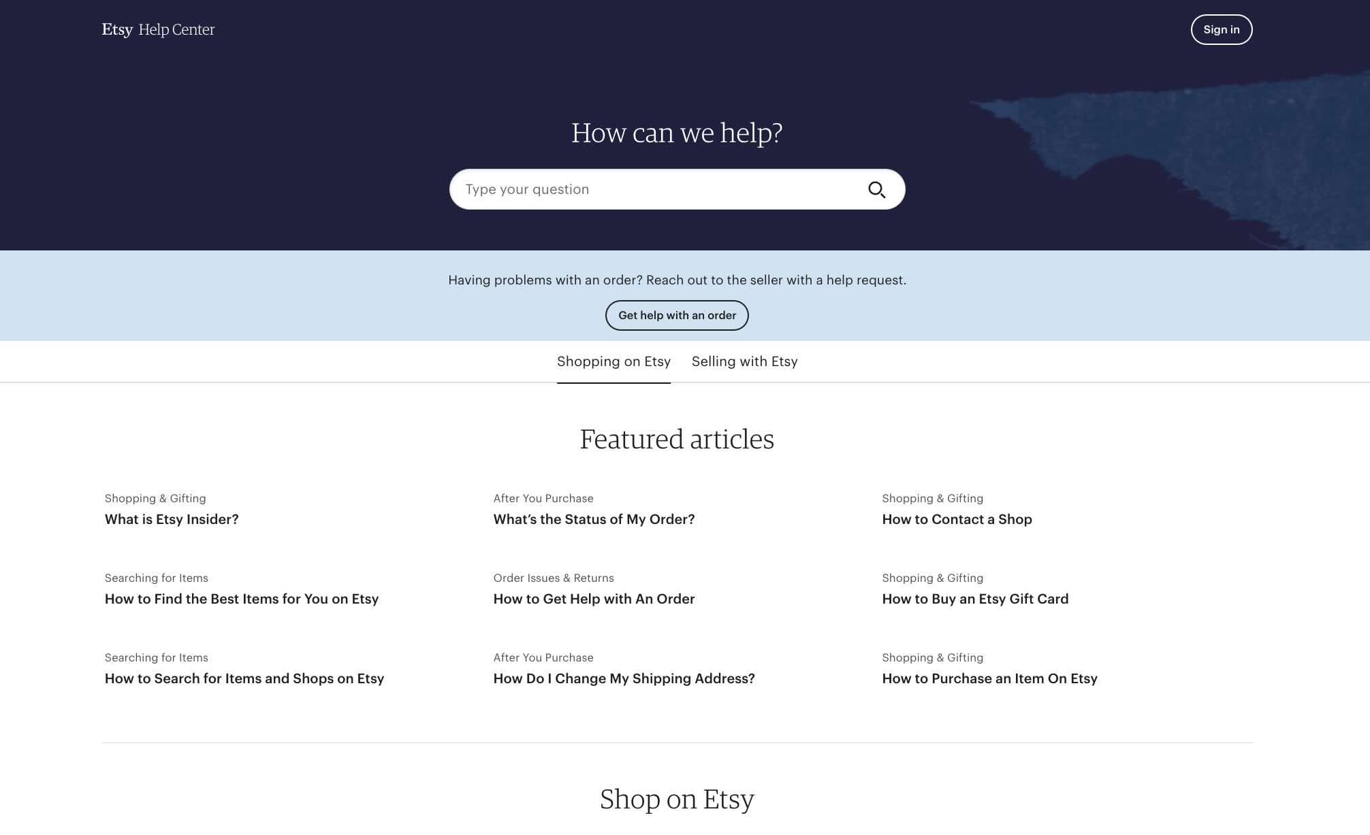Click Searching for Items above Find the Best Items
Viewport: 1370px width, 835px height.
pyautogui.click(x=157, y=578)
